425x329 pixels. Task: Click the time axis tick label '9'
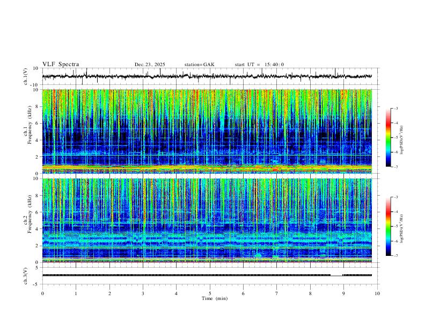(x=343, y=294)
